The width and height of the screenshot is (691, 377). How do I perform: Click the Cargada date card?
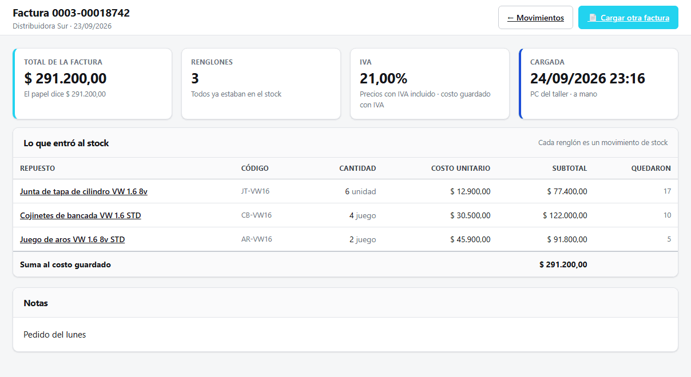coord(598,84)
